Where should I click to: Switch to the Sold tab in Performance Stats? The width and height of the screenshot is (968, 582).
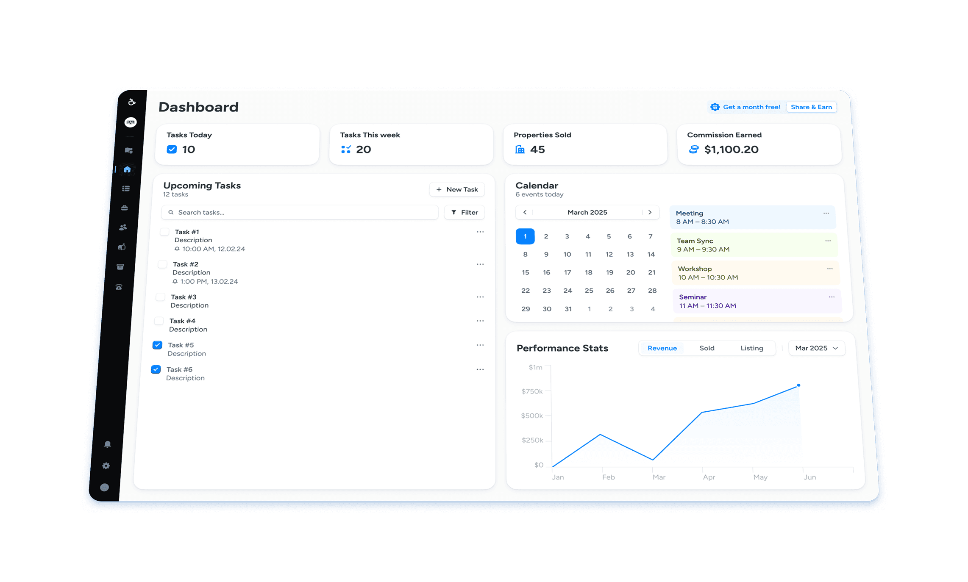(x=707, y=348)
